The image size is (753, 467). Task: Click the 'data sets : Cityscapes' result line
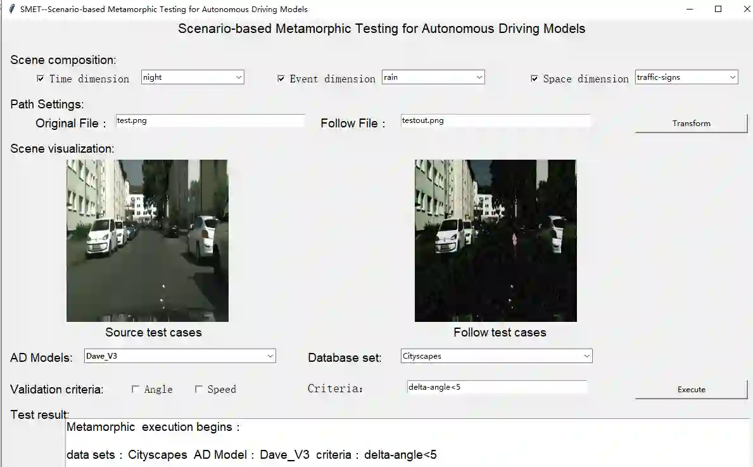click(251, 454)
